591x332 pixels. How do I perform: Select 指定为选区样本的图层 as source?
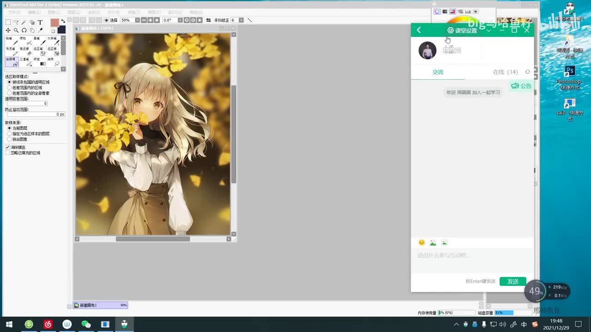pos(28,134)
